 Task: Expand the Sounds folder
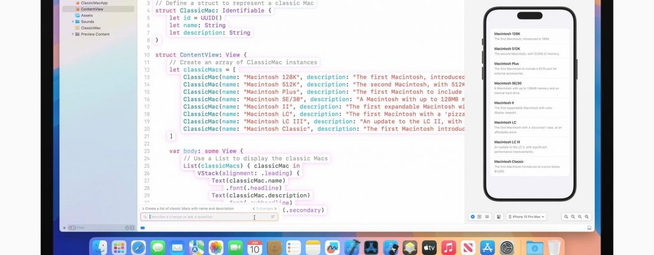click(x=73, y=22)
